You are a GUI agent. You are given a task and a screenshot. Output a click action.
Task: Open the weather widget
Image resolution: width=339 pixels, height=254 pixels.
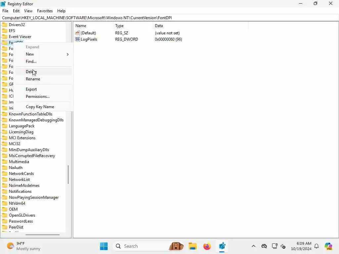[x=24, y=246]
